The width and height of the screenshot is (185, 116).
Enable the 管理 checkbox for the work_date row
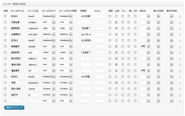point(110,34)
